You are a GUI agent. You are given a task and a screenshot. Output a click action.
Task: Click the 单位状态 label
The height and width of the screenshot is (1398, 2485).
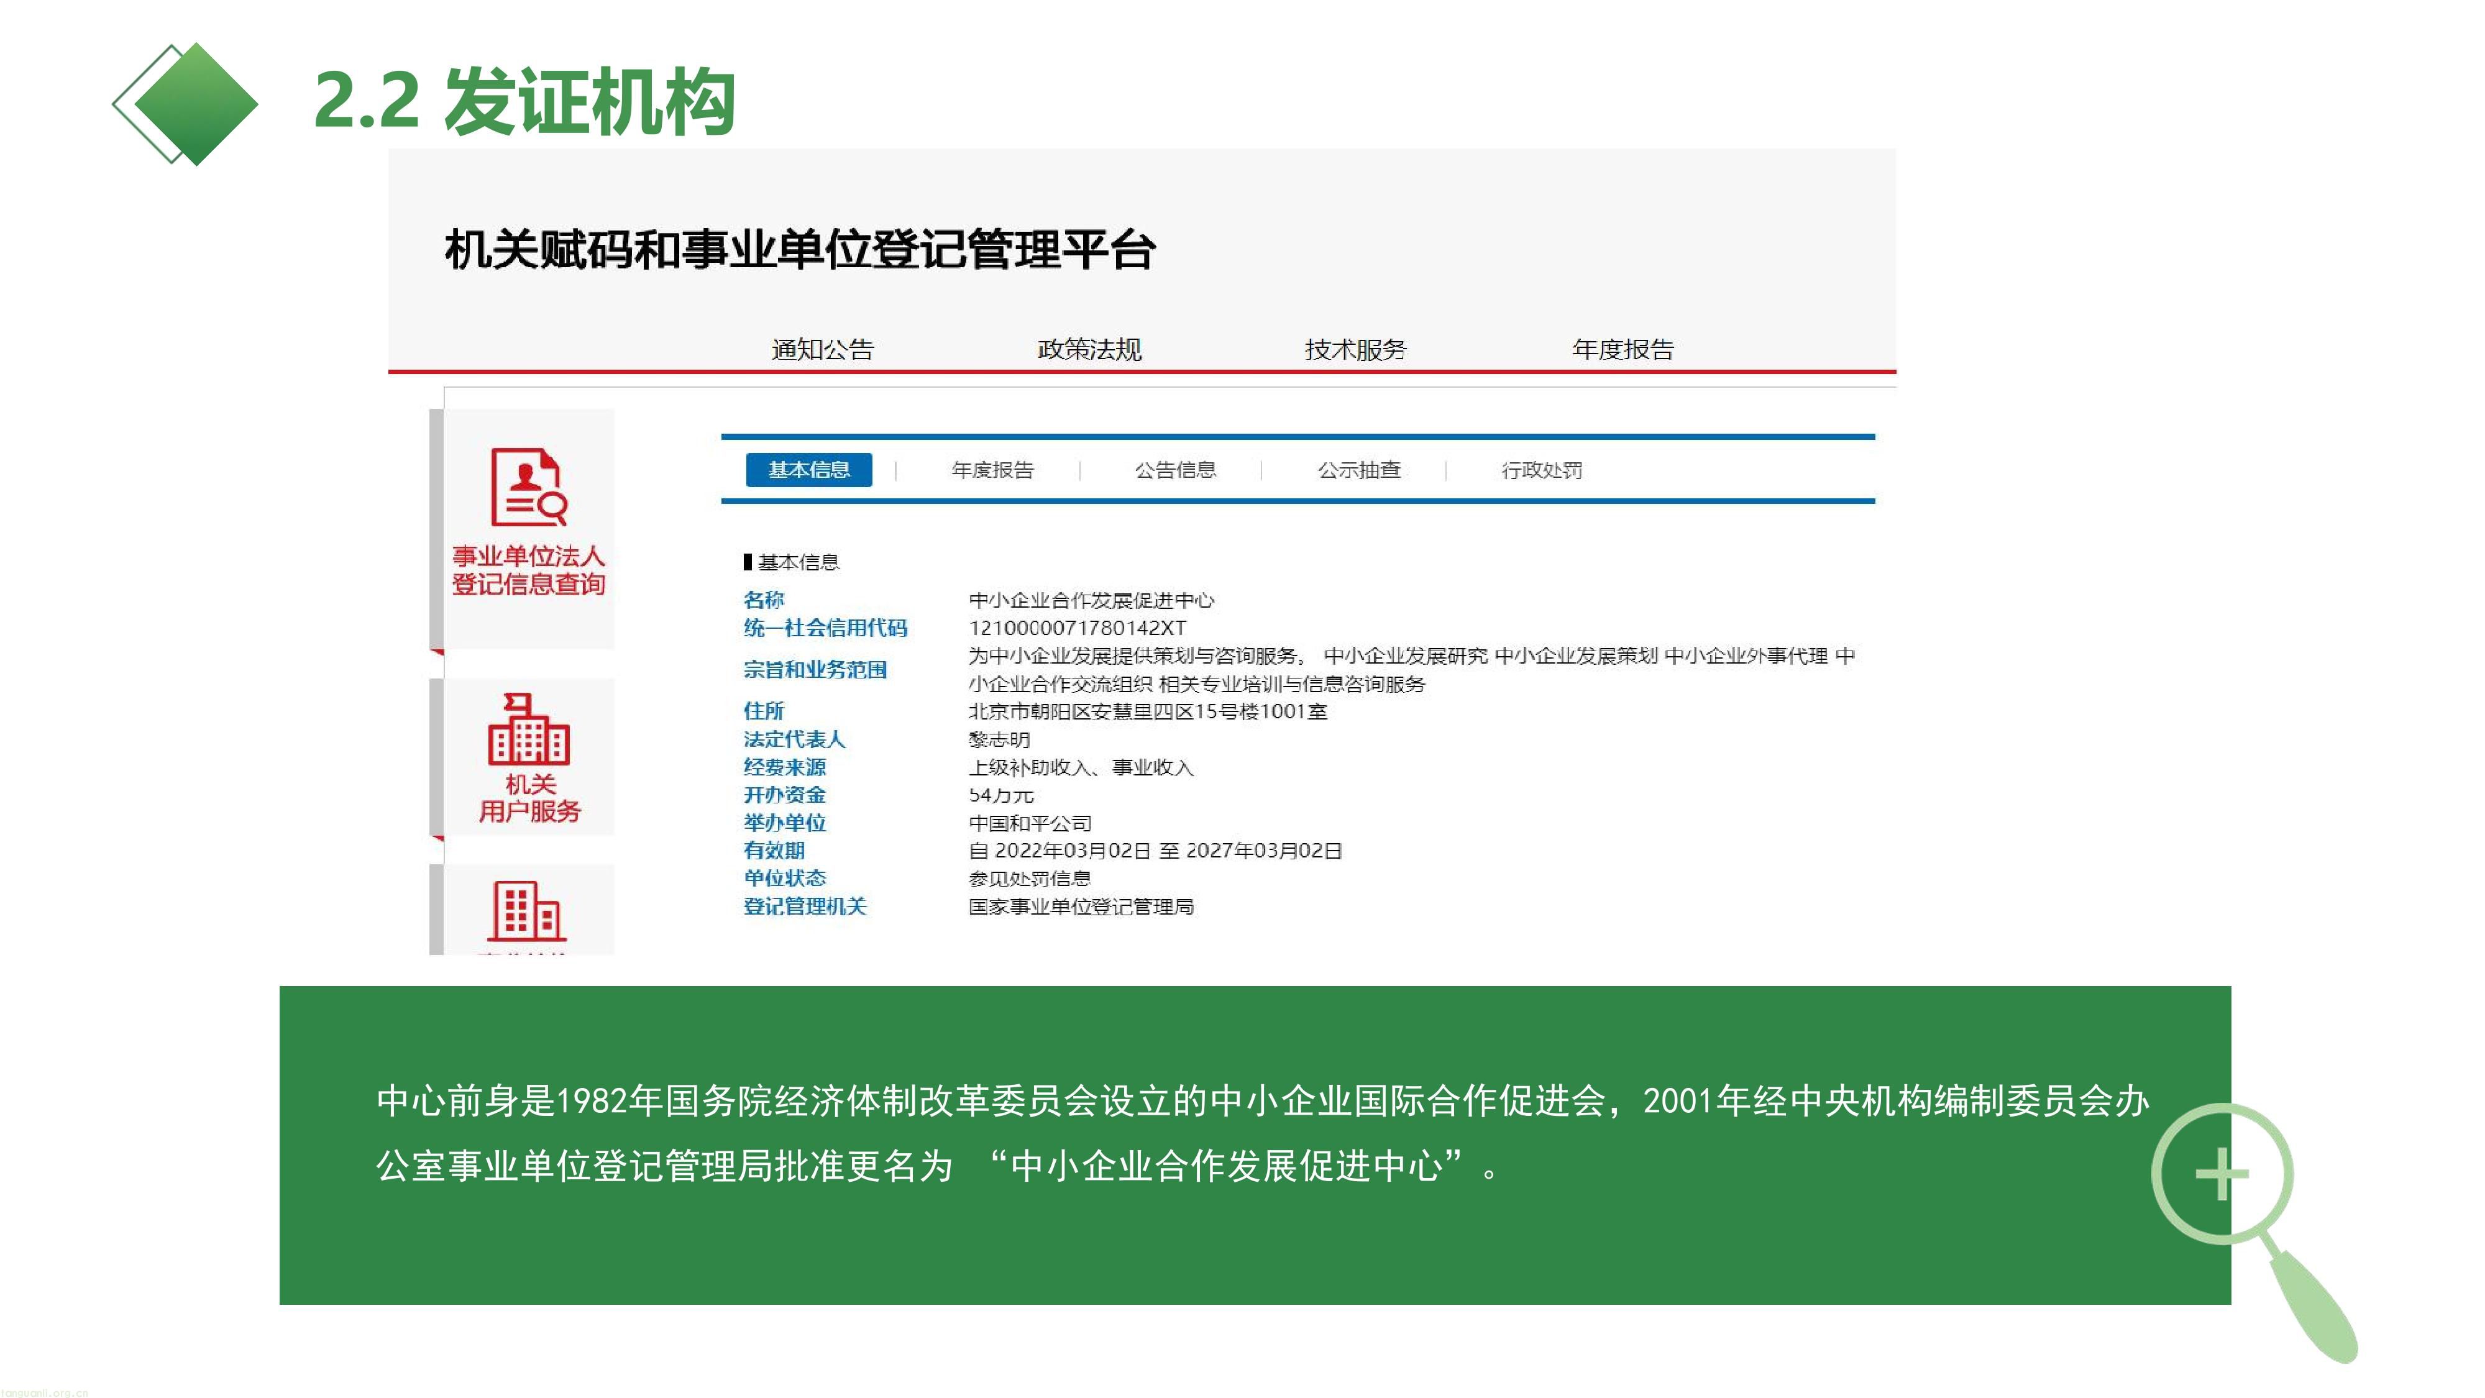[x=784, y=878]
